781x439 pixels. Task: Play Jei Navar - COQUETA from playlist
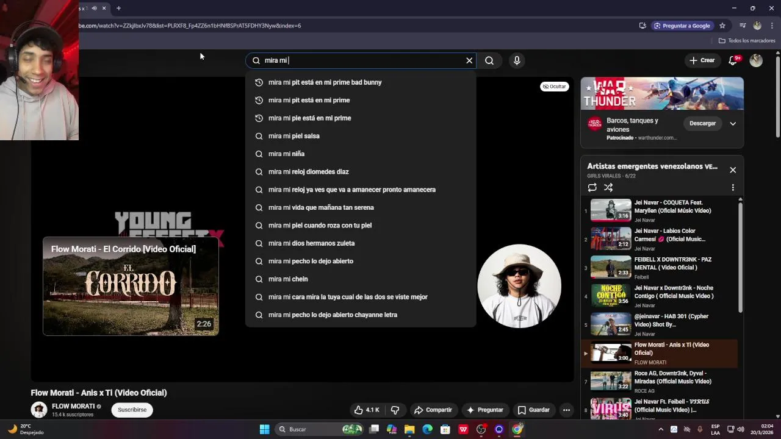(x=660, y=210)
